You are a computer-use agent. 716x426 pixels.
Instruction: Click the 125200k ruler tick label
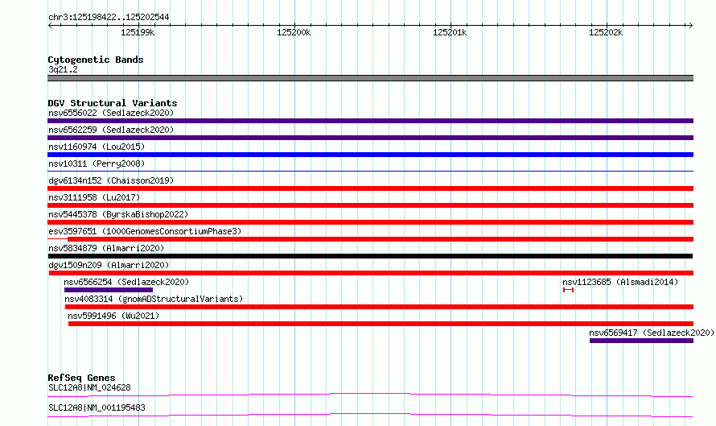click(x=294, y=32)
